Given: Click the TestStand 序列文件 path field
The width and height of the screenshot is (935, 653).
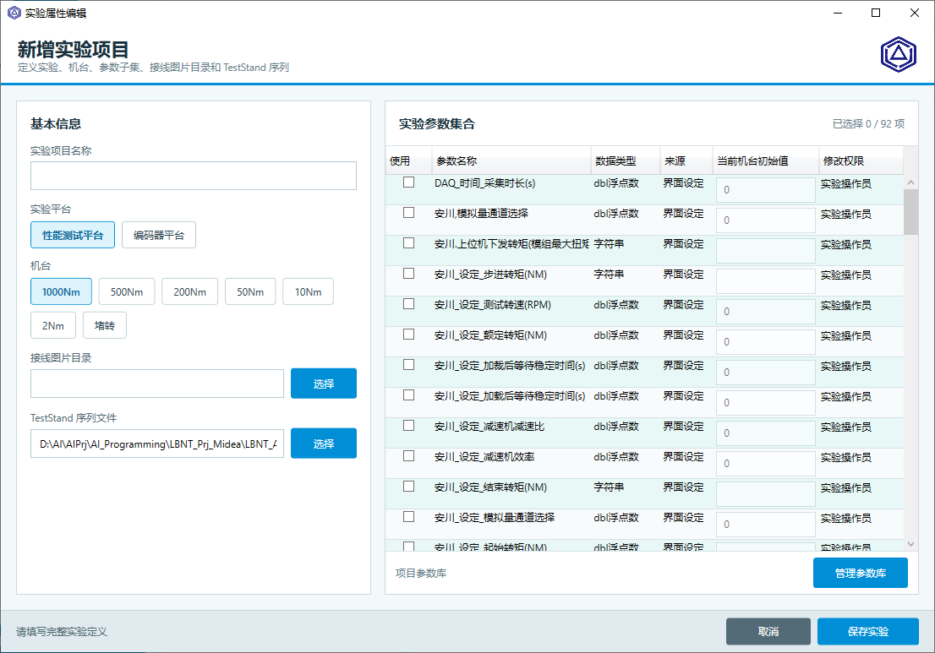Looking at the screenshot, I should click(157, 443).
